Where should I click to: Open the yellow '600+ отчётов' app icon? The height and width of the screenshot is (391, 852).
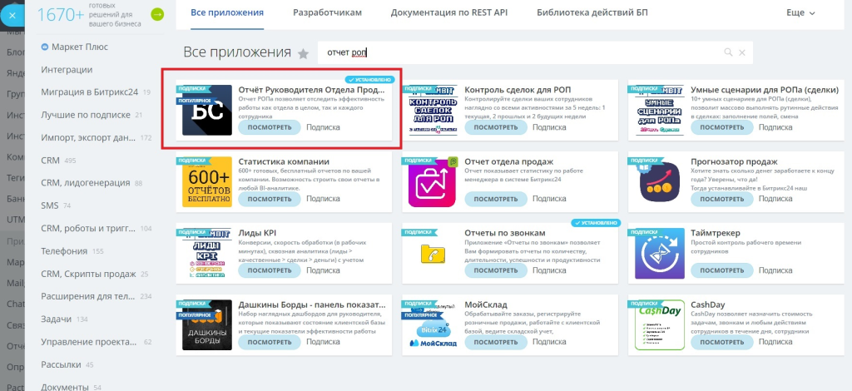tap(207, 182)
